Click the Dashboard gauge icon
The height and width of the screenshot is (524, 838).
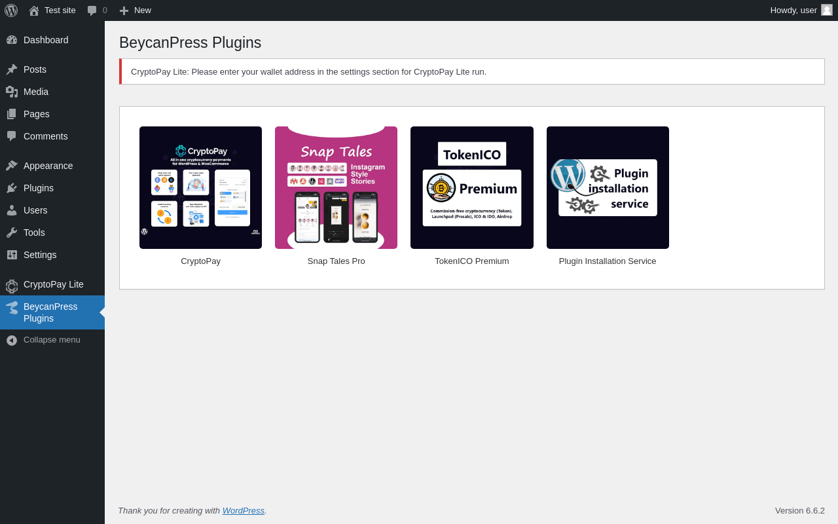[x=12, y=40]
